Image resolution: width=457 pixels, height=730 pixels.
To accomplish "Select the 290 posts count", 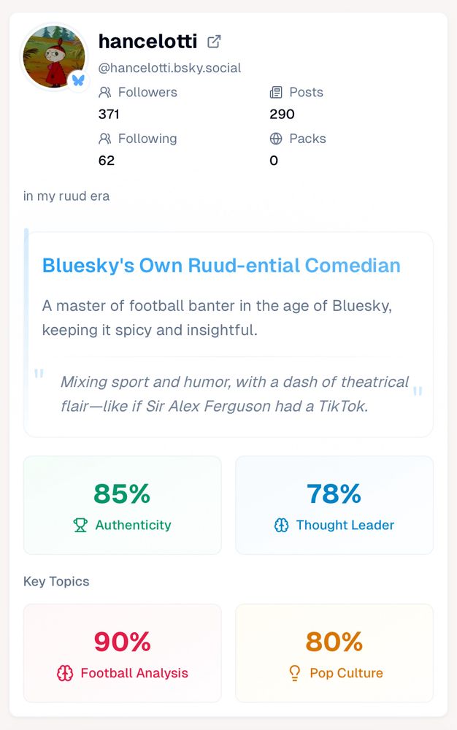I will point(282,114).
